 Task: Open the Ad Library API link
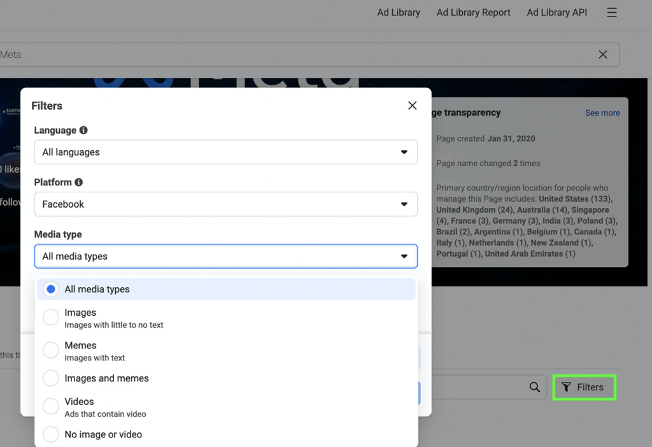[556, 13]
